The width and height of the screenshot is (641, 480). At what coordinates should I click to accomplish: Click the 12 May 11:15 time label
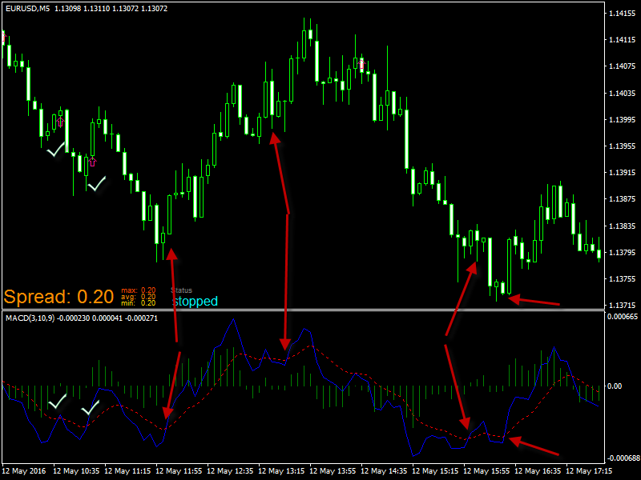[x=127, y=471]
